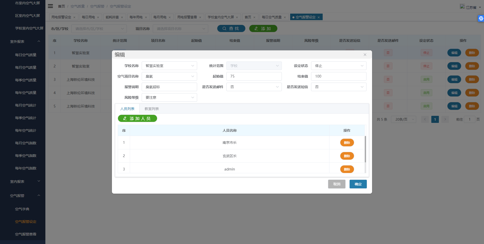Close the 每日空气质量 tab via its X

[285, 17]
